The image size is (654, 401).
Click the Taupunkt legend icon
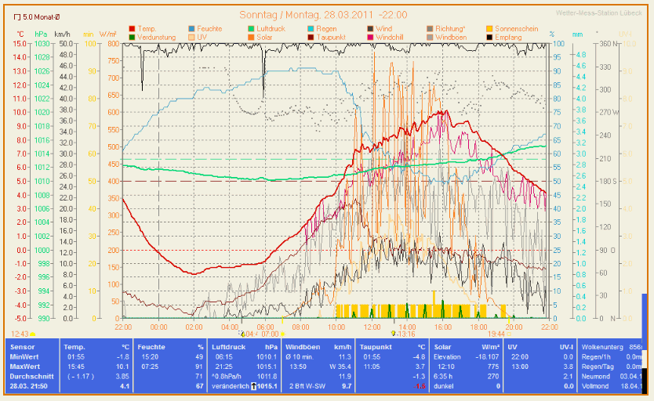(x=311, y=37)
